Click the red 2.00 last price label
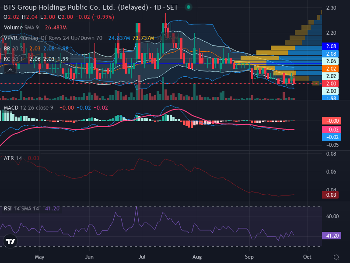The image size is (350, 263). coord(330,84)
